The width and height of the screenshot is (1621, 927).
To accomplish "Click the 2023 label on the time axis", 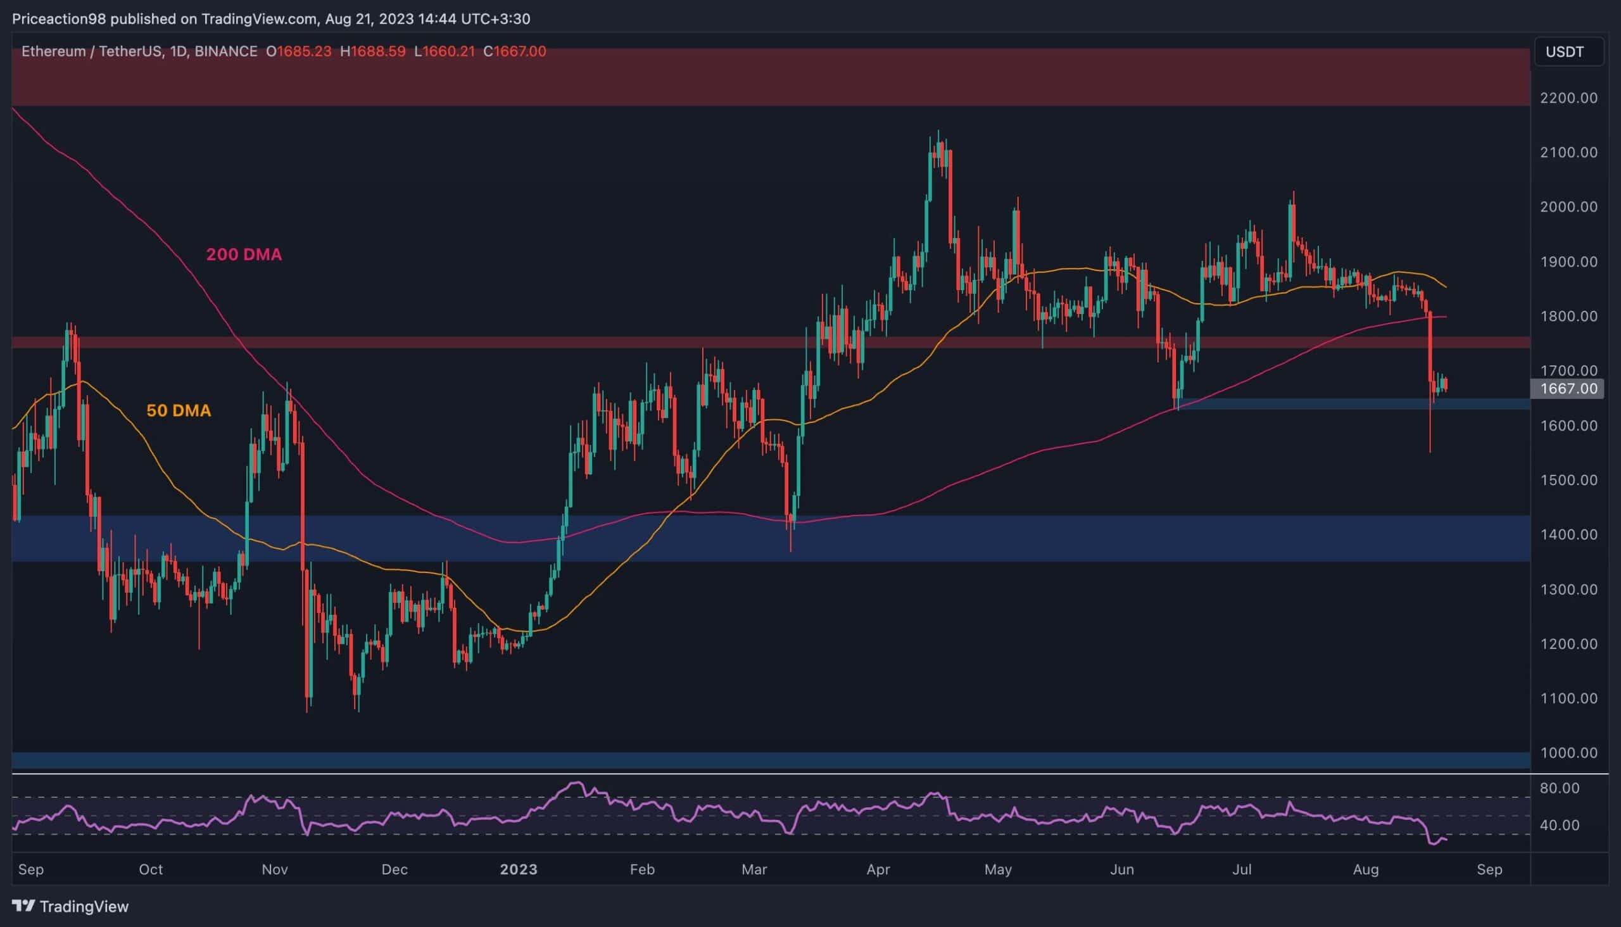I will coord(518,868).
